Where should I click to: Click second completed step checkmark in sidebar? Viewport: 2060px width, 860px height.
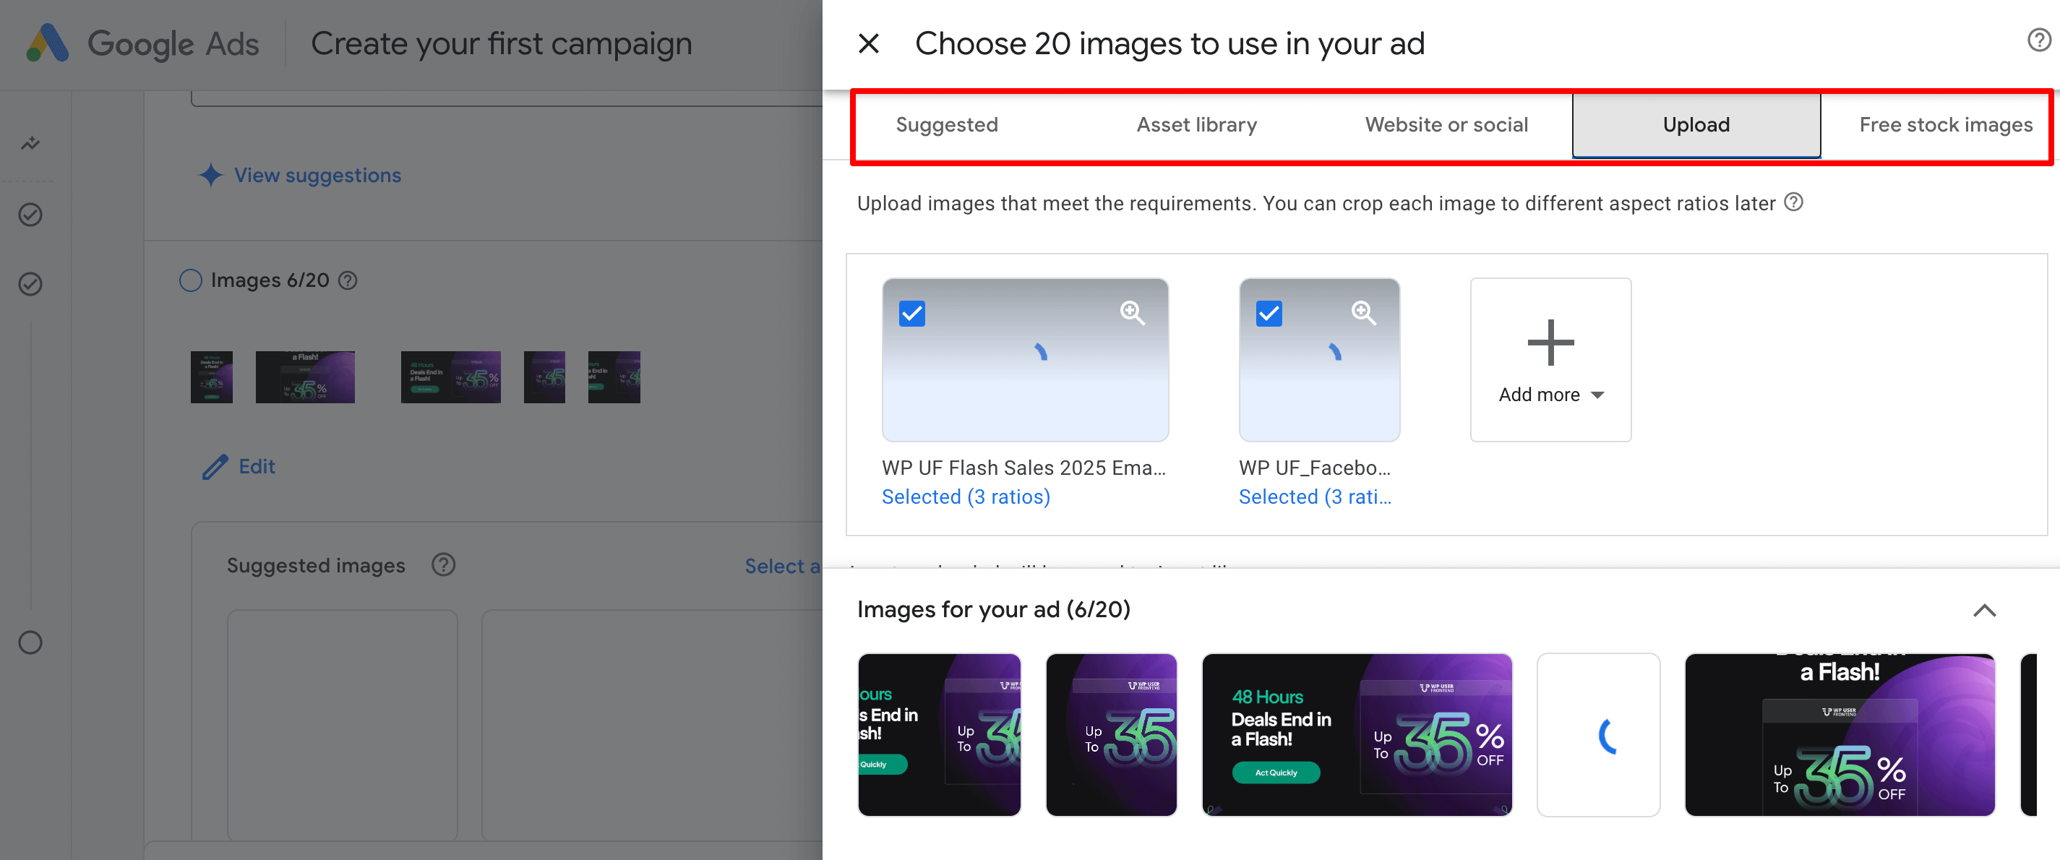coord(30,285)
